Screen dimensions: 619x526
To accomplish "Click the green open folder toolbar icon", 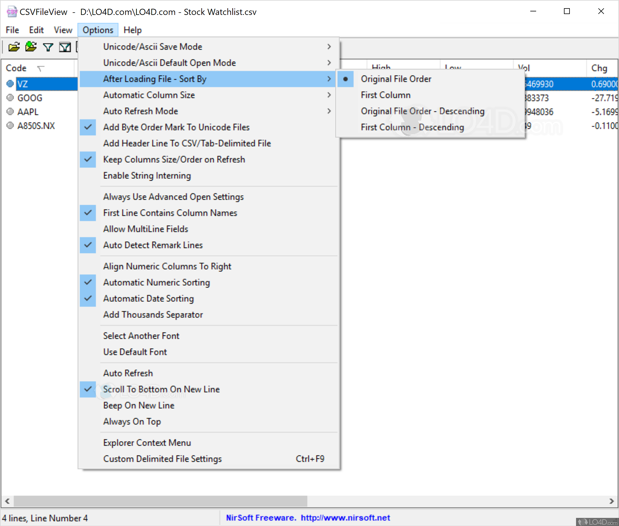I will [x=31, y=47].
